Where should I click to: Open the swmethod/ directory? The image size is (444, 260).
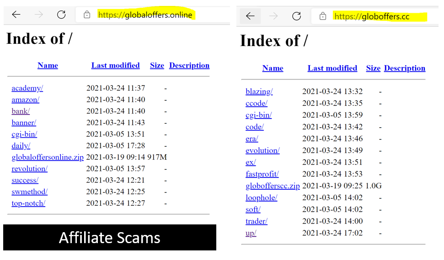29,192
